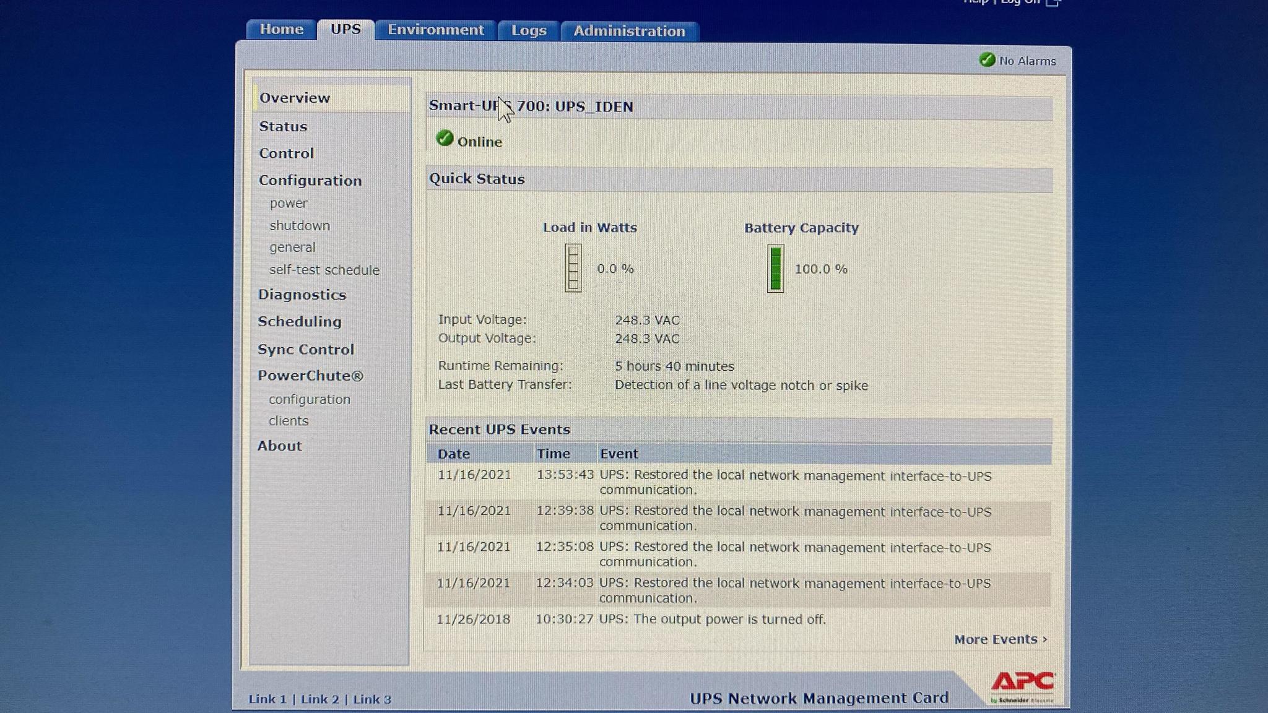Viewport: 1268px width, 713px height.
Task: Follow Link 1 in the footer
Action: pyautogui.click(x=267, y=699)
